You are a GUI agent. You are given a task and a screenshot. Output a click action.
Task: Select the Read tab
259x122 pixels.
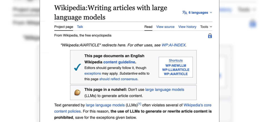148,27
